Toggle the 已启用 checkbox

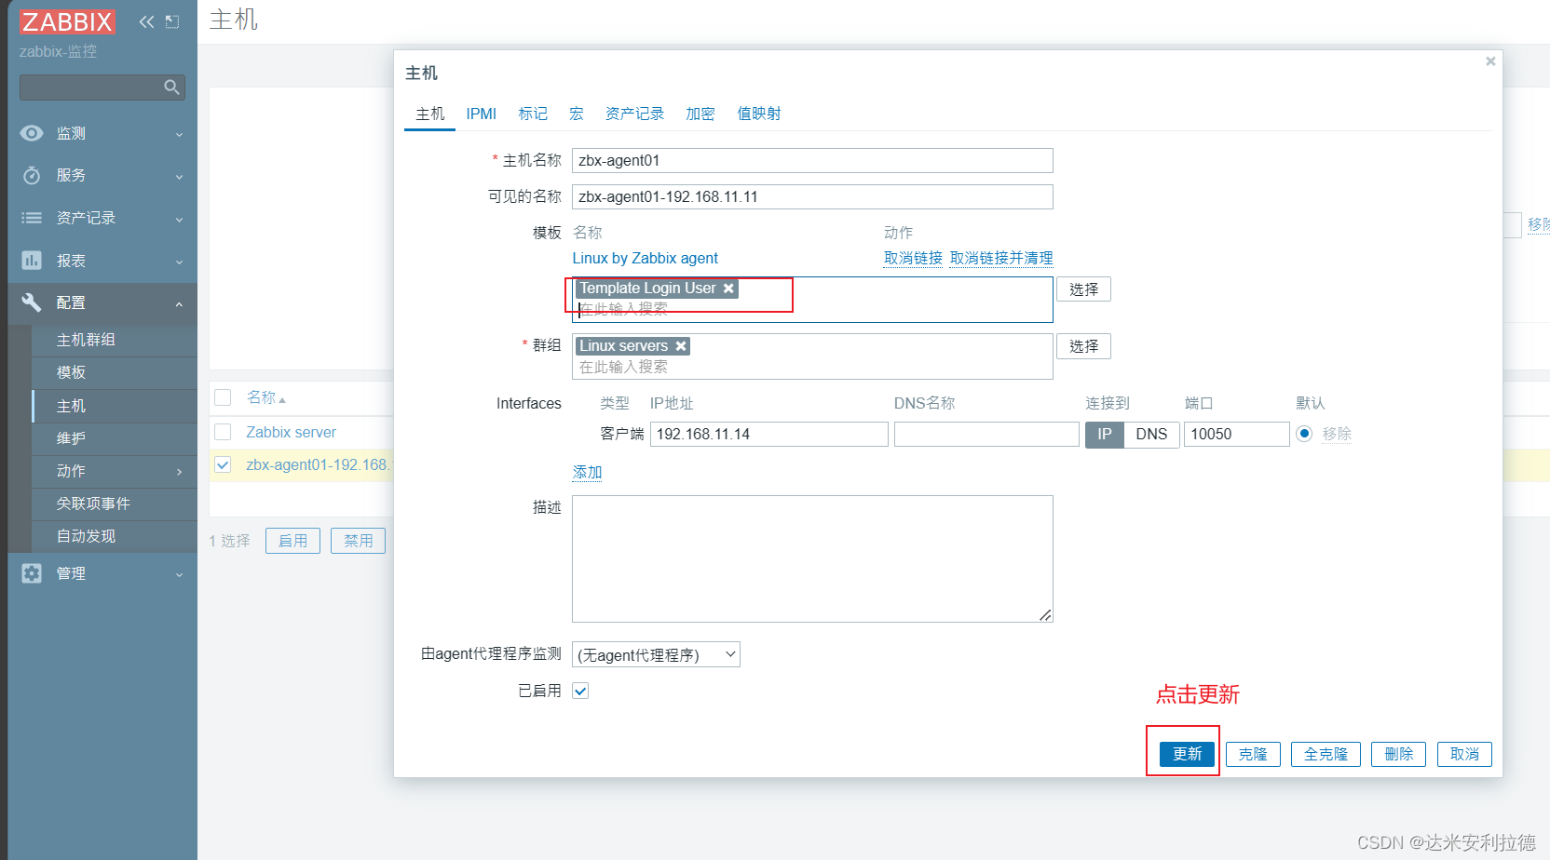(x=580, y=691)
